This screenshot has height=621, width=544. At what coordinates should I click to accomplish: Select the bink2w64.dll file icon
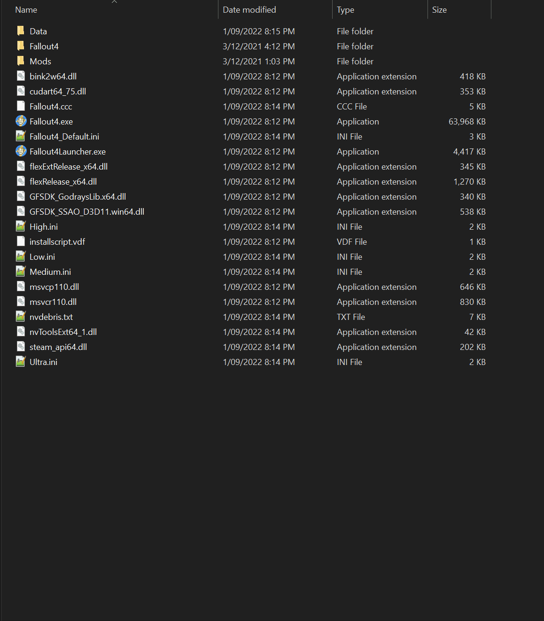click(21, 76)
